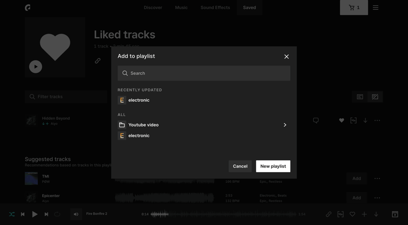Close the Add to playlist dialog
The image size is (408, 225).
287,57
